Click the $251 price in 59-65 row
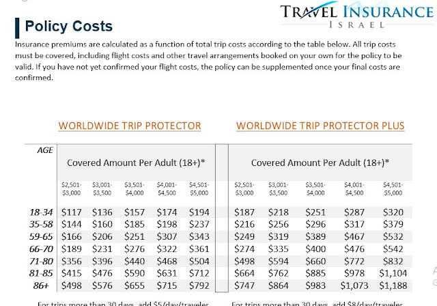Screen dimensions: 437x306 point(135,236)
